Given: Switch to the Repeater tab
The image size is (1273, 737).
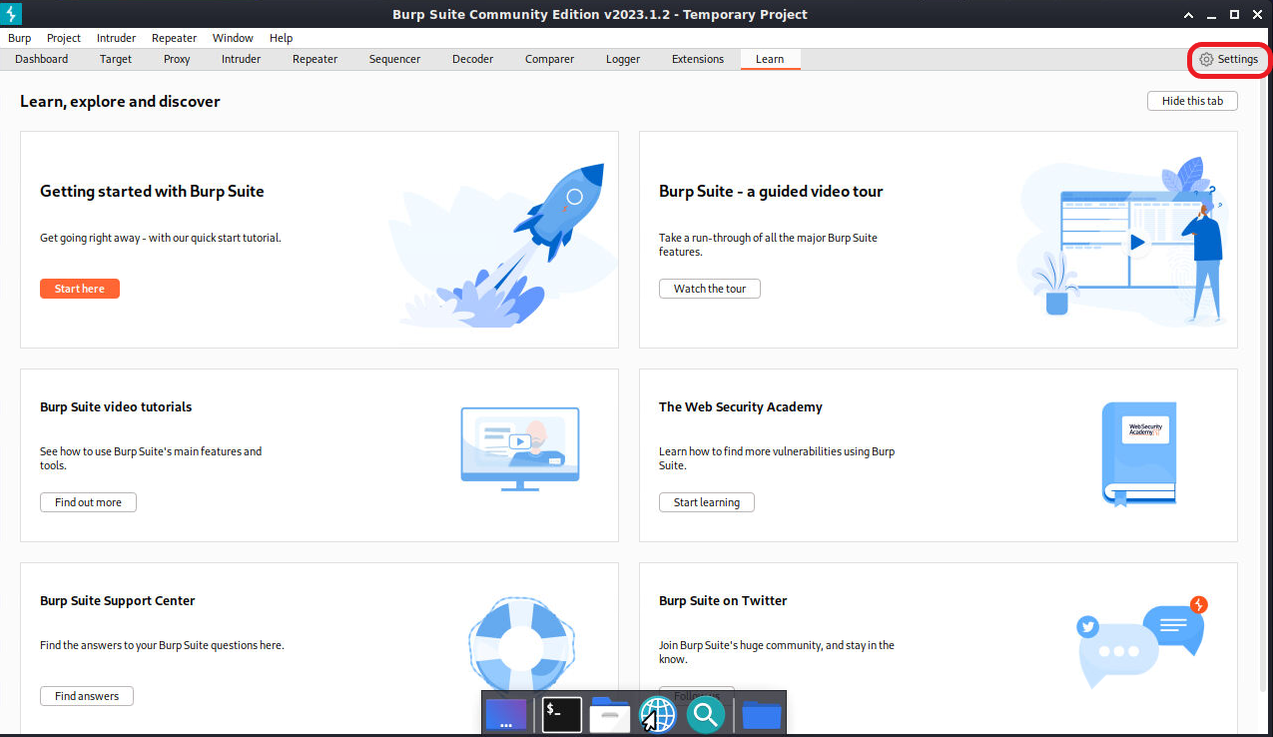Looking at the screenshot, I should coord(316,59).
